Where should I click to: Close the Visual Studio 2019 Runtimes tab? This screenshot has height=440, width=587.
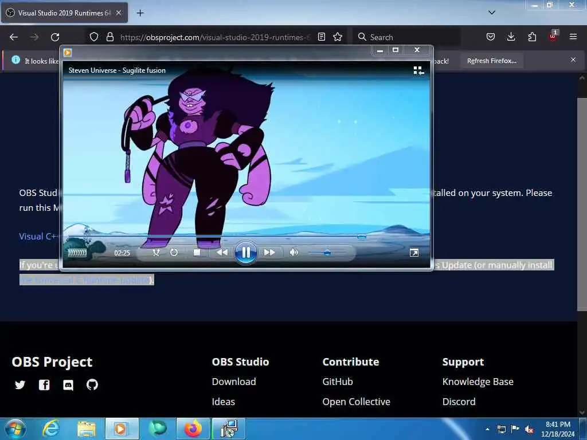(119, 13)
